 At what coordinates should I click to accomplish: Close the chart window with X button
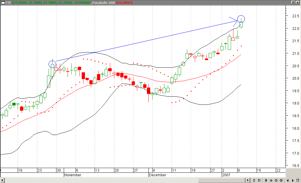pos(297,2)
